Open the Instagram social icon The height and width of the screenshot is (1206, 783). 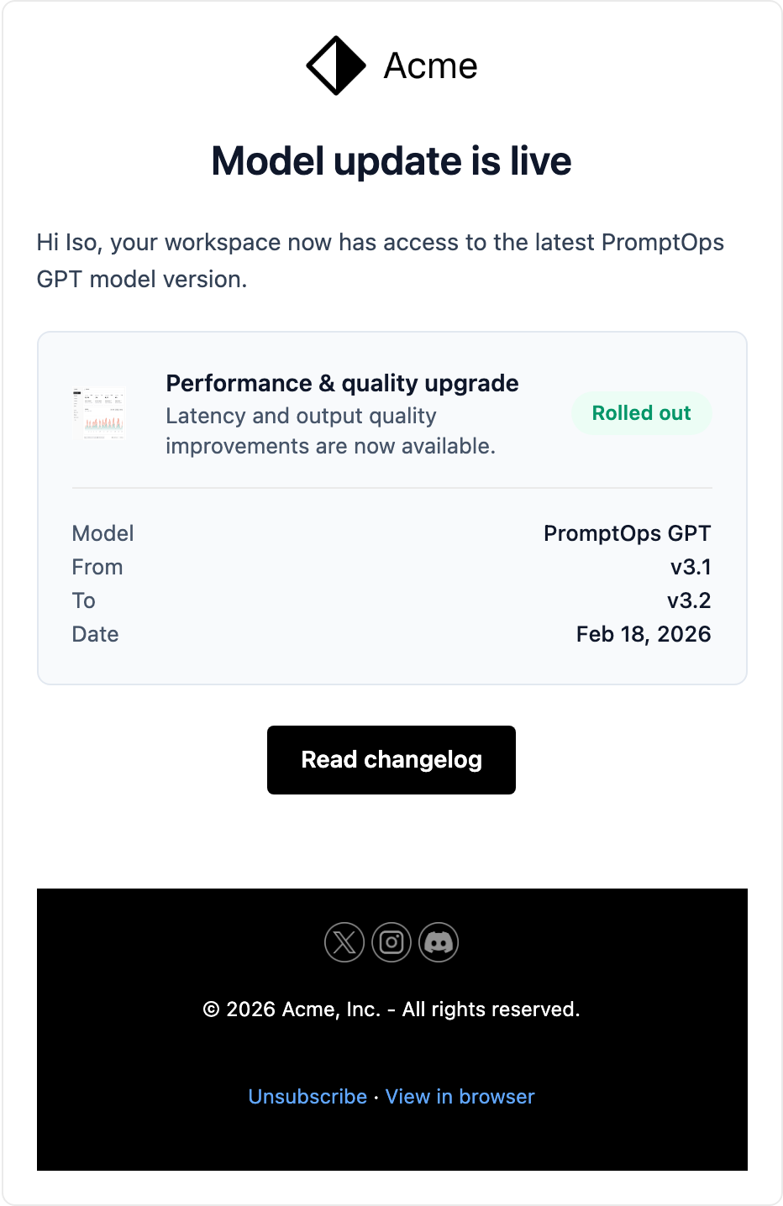coord(391,942)
